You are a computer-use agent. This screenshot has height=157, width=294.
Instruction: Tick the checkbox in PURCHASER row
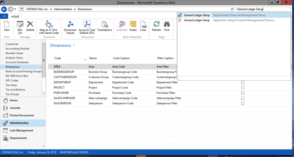pos(243,93)
